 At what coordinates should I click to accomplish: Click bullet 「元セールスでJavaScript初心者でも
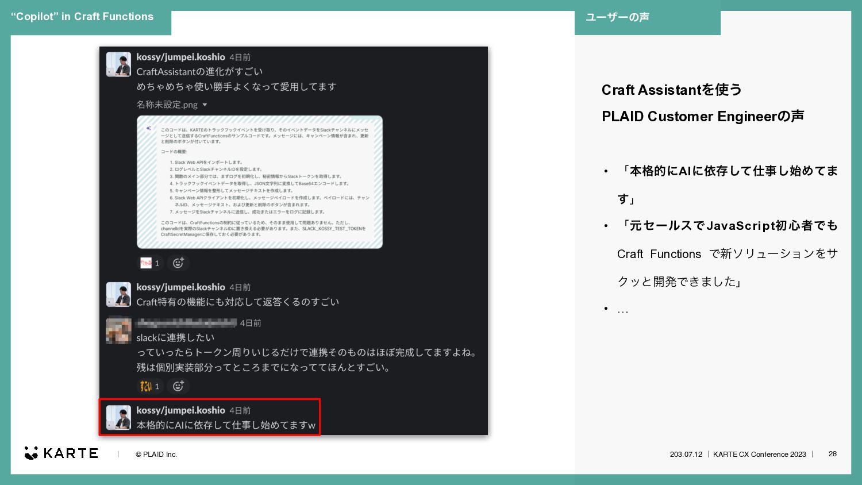[x=728, y=226]
